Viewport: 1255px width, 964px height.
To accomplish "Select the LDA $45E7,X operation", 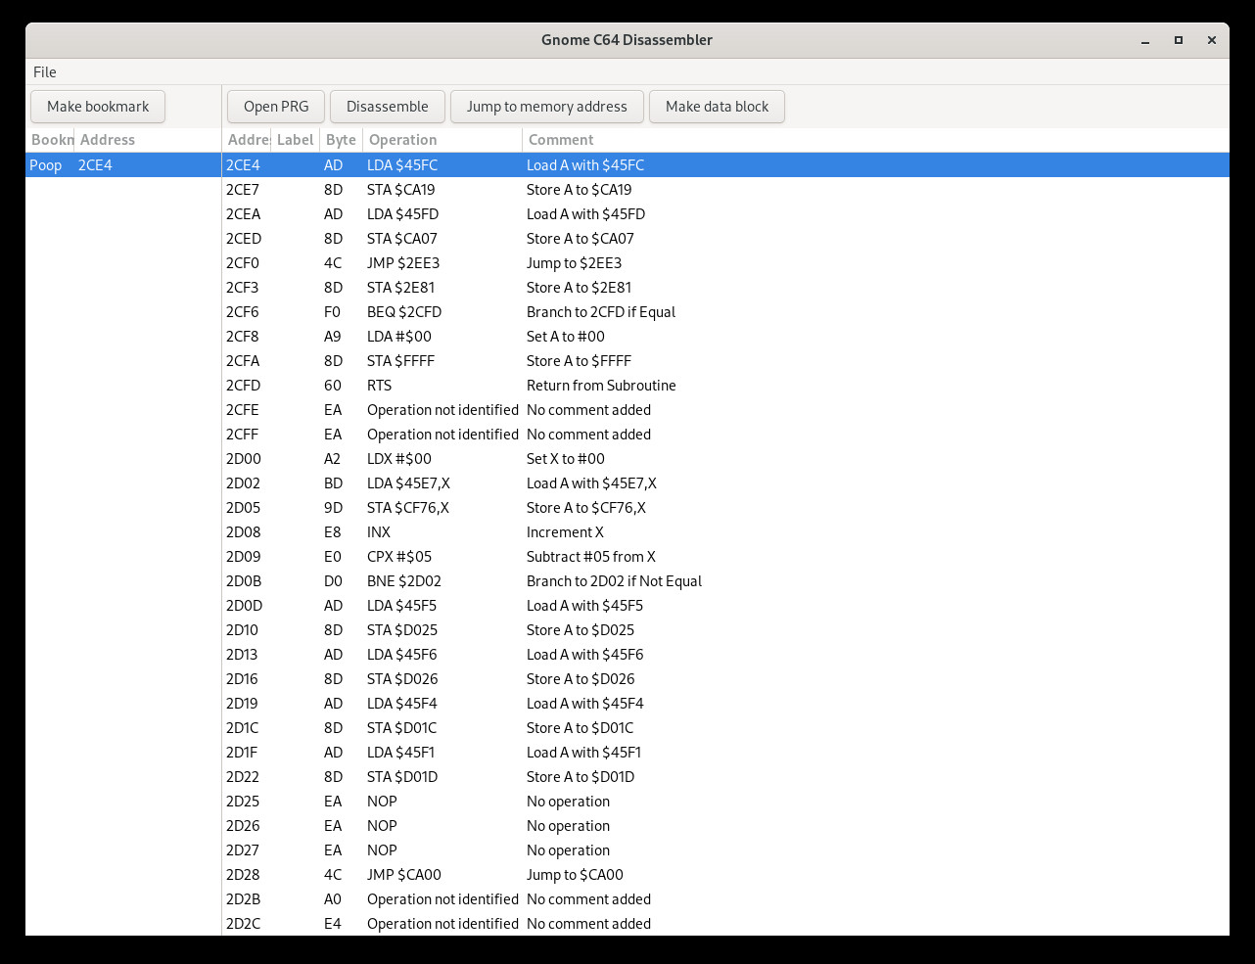I will pyautogui.click(x=408, y=483).
